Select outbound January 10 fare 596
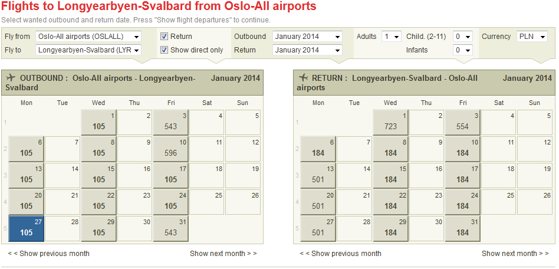 [x=171, y=149]
